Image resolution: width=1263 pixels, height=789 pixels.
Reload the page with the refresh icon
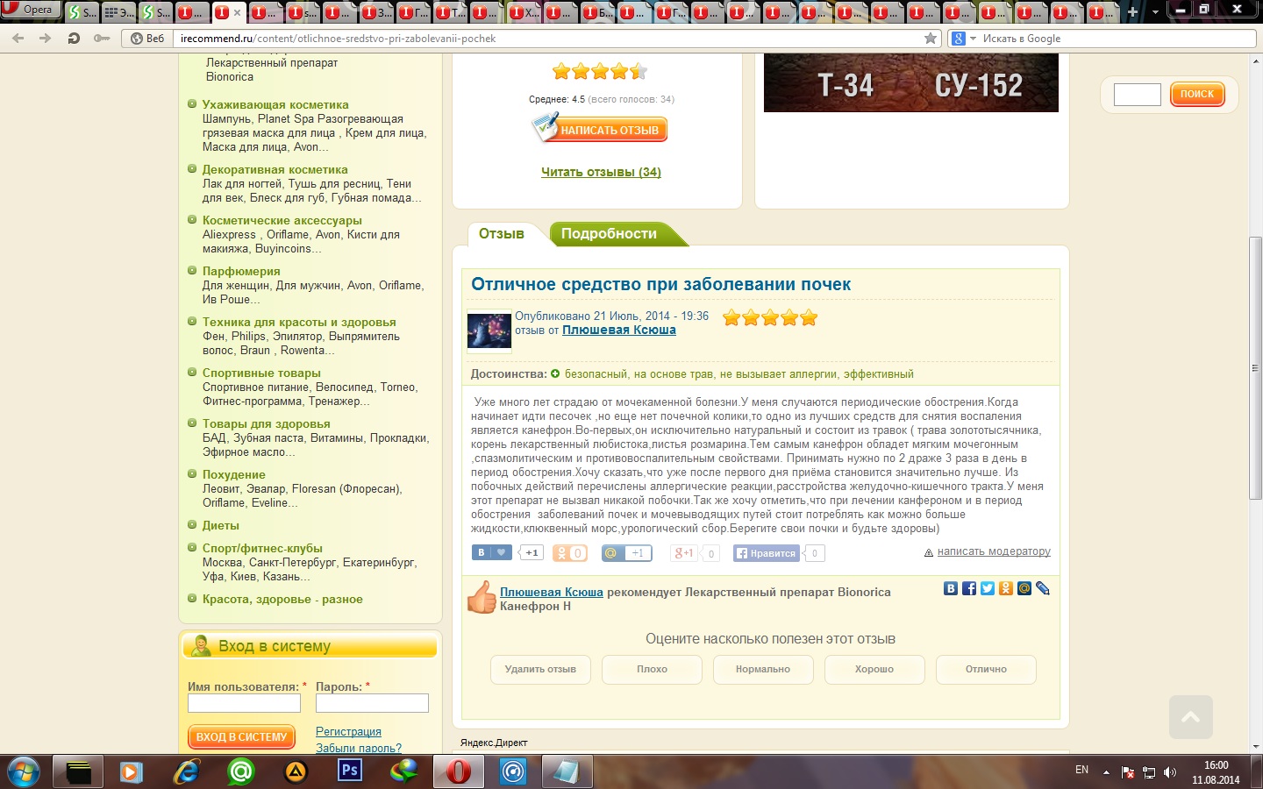point(74,39)
